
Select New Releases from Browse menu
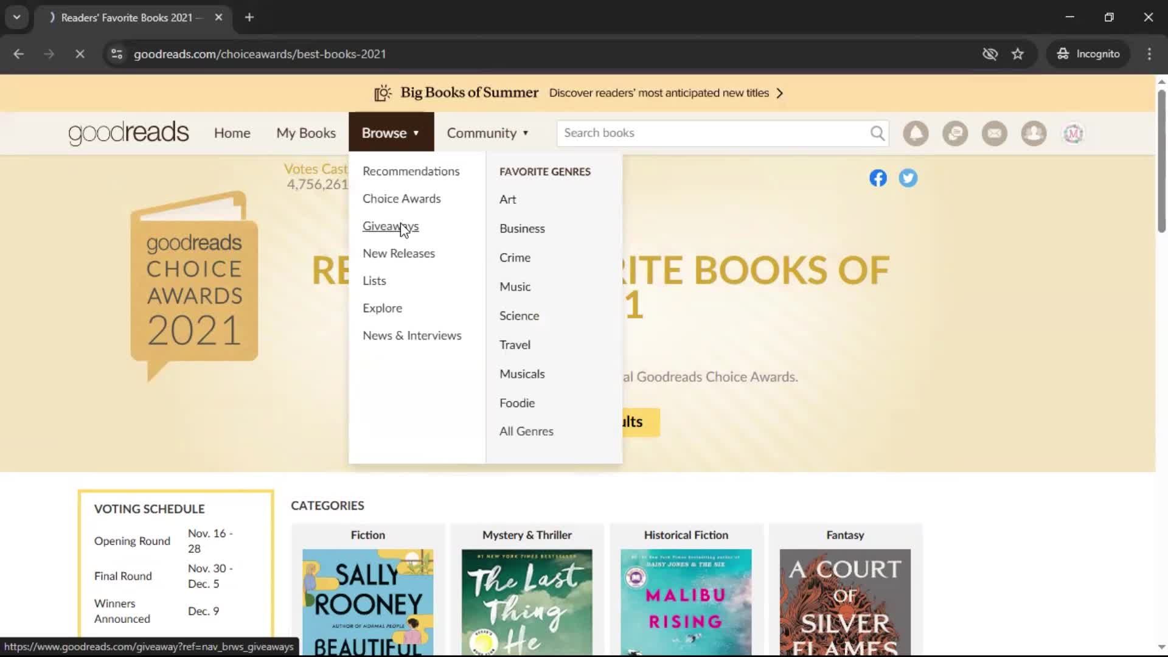[399, 254]
